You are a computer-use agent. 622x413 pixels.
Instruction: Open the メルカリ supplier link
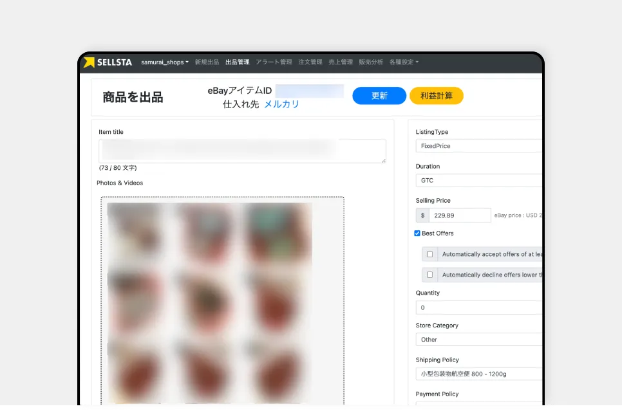click(281, 104)
